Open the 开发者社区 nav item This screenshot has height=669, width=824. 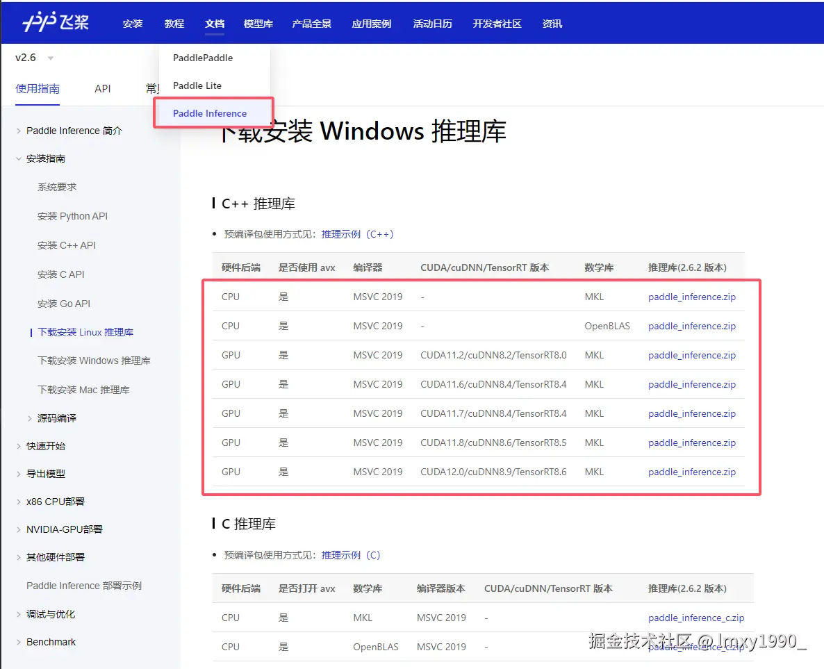tap(497, 24)
